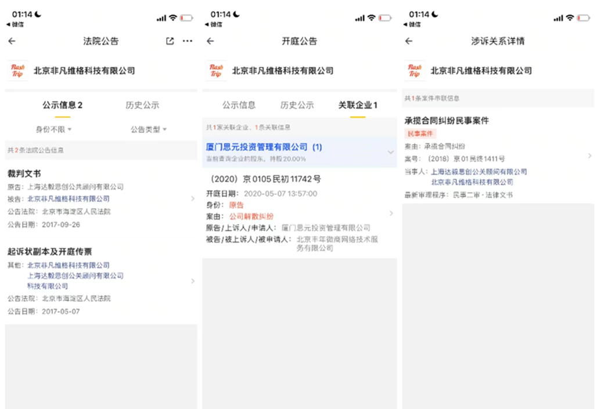Open the share icon beside 法院公告 title
The height and width of the screenshot is (409, 597).
click(168, 41)
